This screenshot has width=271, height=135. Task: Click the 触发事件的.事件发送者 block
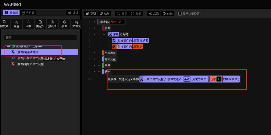tap(130, 40)
